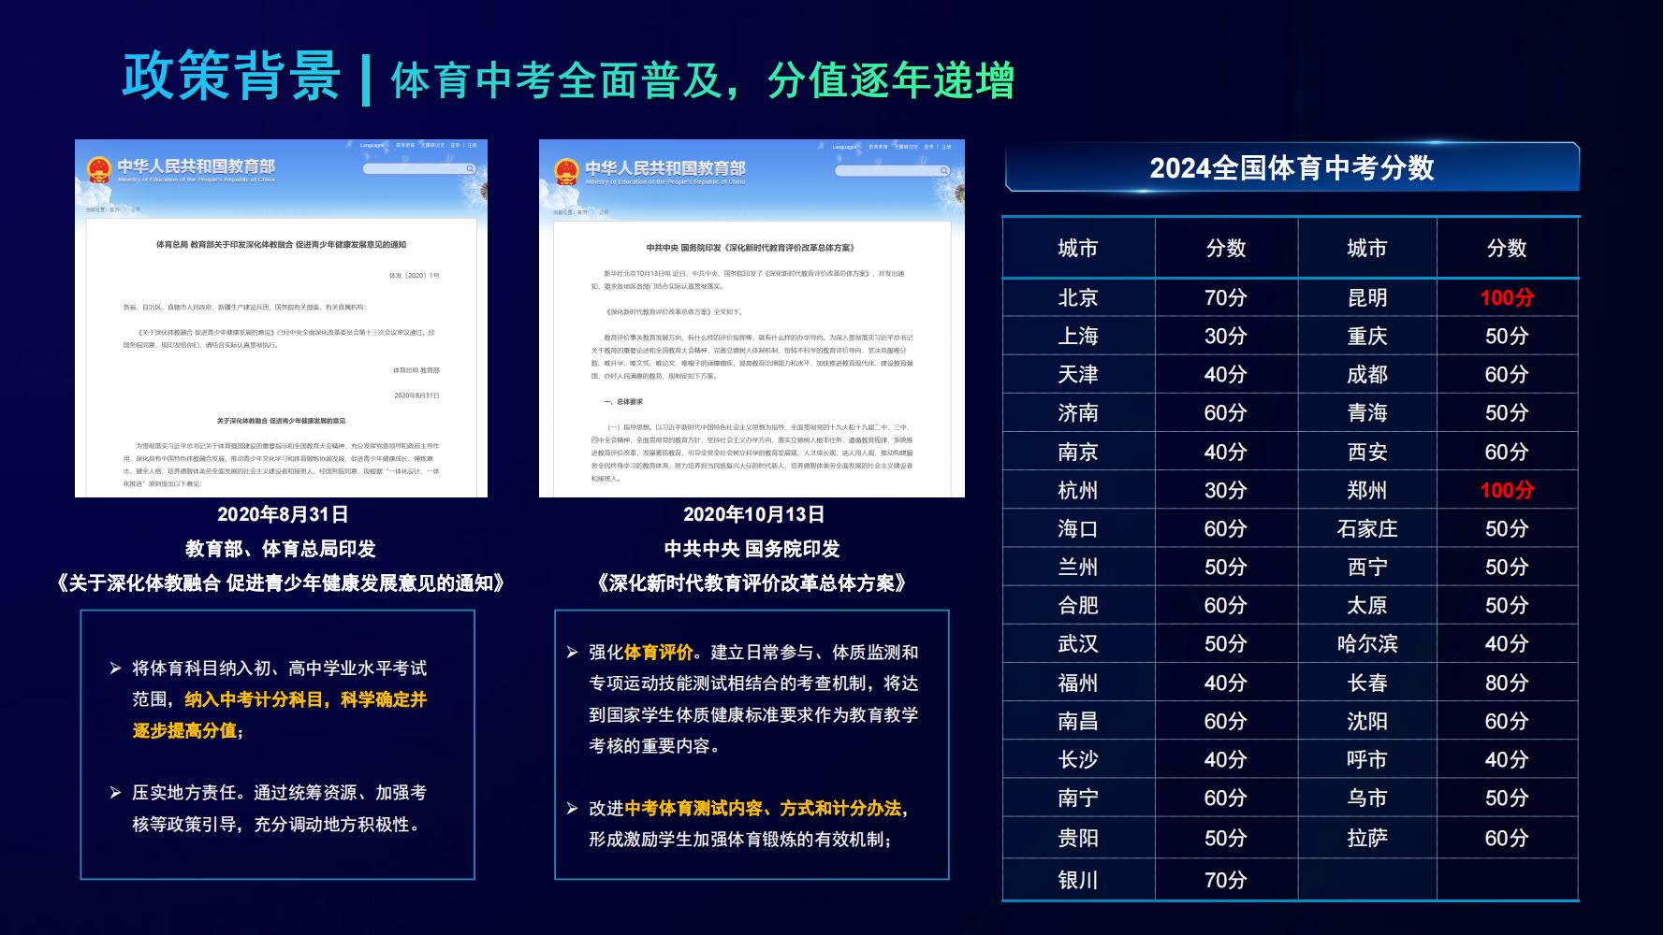1664x935 pixels.
Task: Click the search box in the left webpage screenshot
Action: [x=419, y=169]
